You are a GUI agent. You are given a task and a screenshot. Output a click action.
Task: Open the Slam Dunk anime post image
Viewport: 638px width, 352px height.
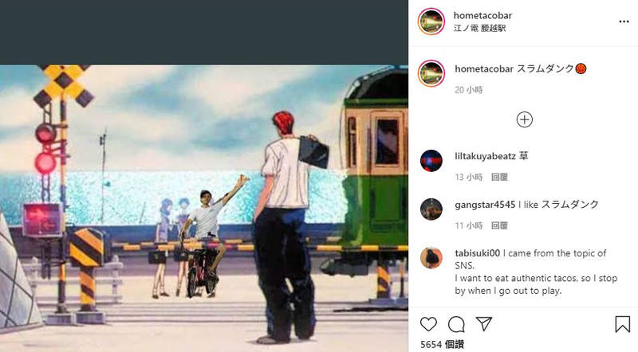[x=204, y=208]
